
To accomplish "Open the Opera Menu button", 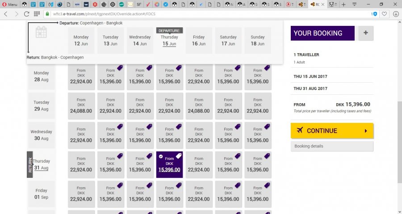I will tap(10, 4).
